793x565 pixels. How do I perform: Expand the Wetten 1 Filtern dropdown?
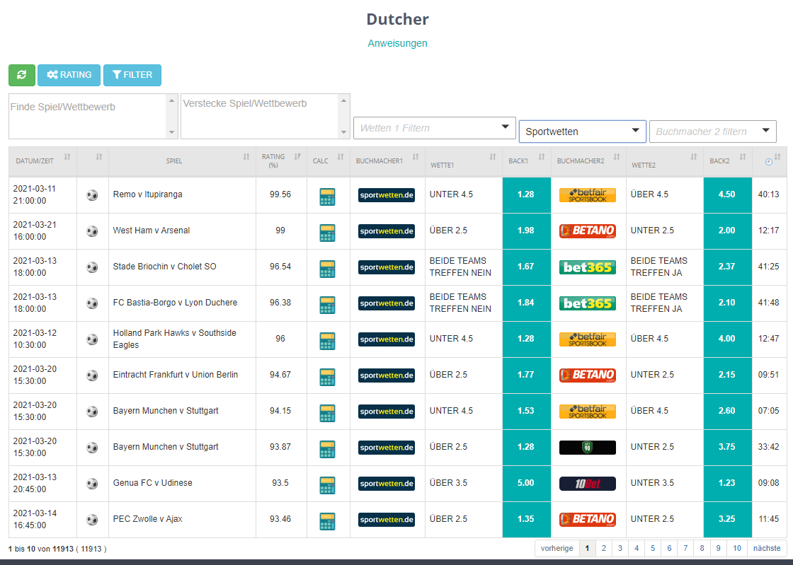coord(434,128)
